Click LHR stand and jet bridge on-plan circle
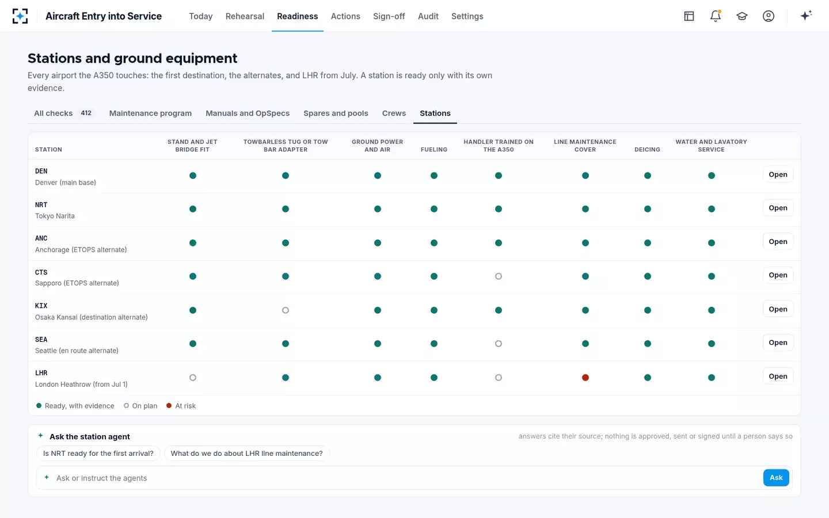The width and height of the screenshot is (829, 518). [x=193, y=378]
